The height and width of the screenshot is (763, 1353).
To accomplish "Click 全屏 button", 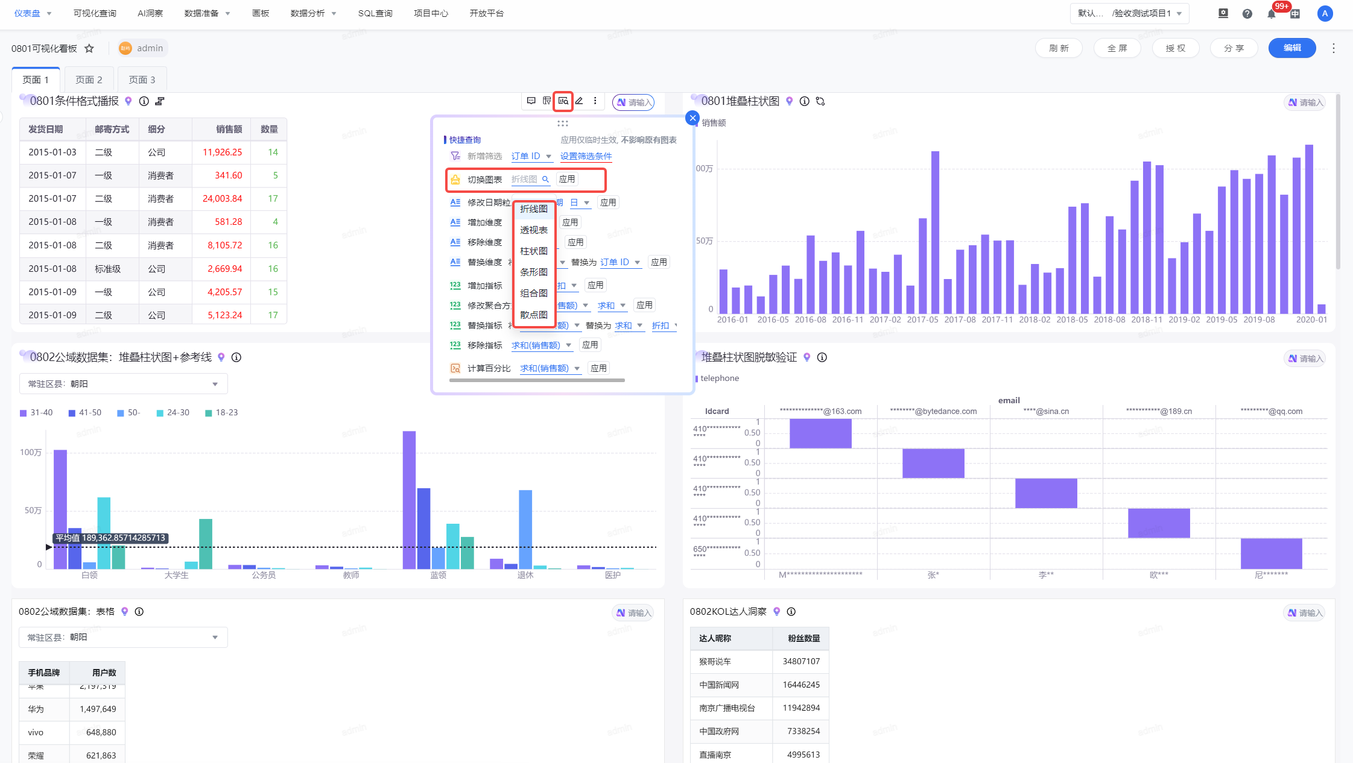I will [1117, 48].
